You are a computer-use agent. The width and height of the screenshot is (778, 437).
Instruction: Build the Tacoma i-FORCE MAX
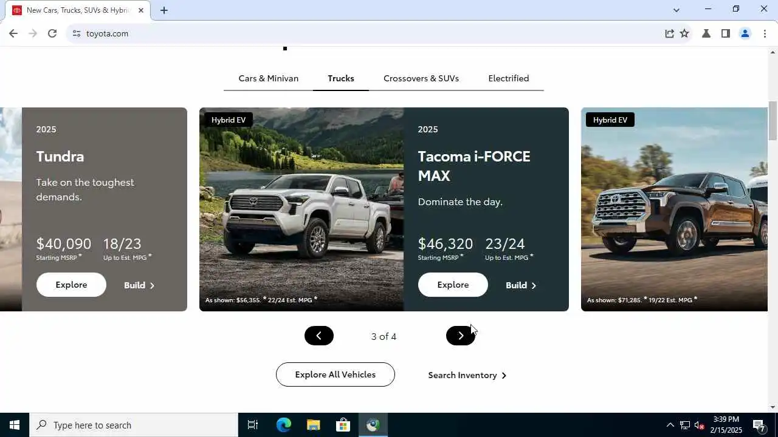(x=521, y=285)
